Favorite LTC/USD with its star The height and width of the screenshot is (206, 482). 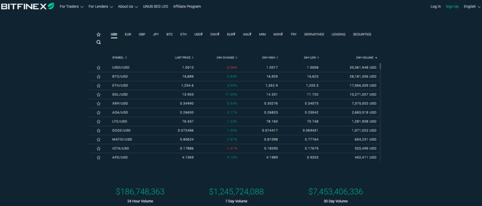pyautogui.click(x=98, y=121)
